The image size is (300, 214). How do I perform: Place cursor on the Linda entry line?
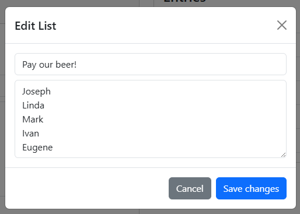point(33,106)
